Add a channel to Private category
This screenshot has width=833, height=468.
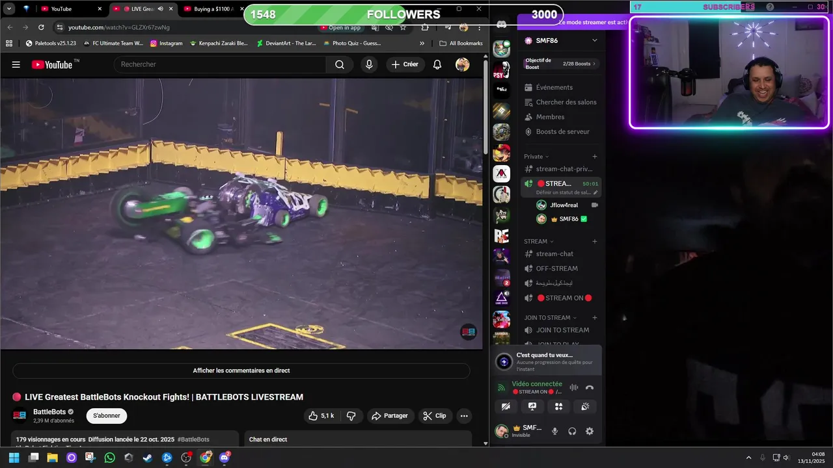[594, 157]
